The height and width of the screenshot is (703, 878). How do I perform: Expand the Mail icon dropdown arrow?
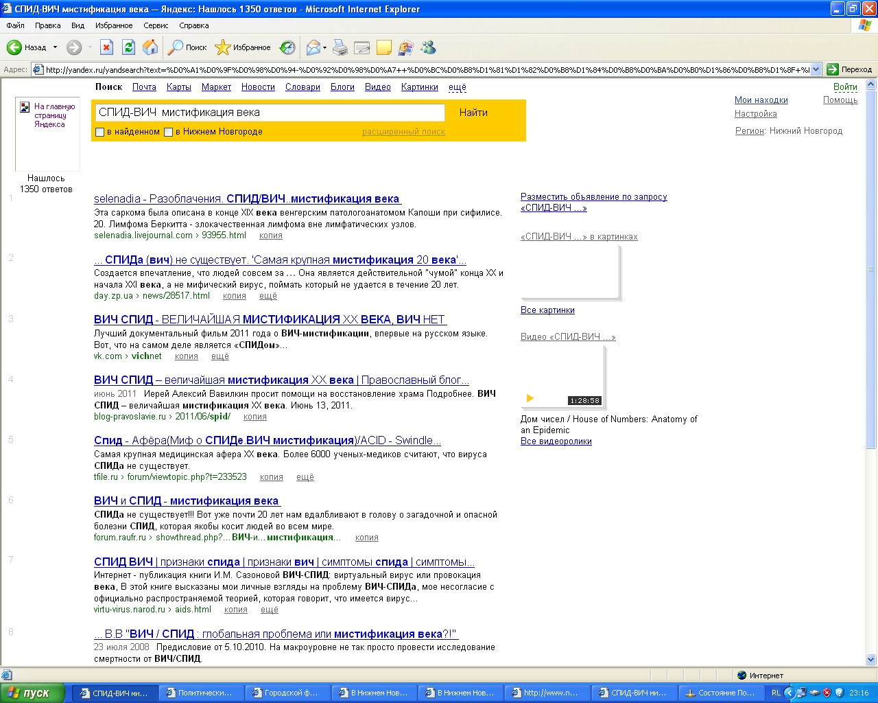click(324, 47)
